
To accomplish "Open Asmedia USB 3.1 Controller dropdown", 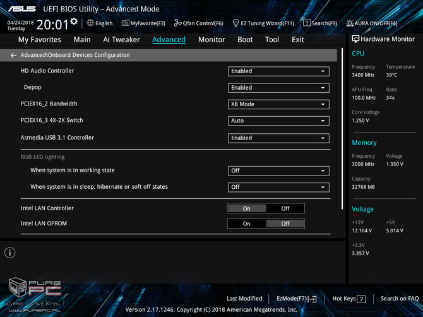I will 278,138.
